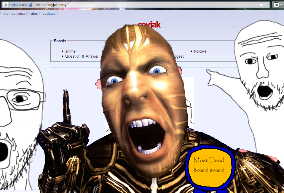Click the soyjak.party site favicon

coord(5,5)
